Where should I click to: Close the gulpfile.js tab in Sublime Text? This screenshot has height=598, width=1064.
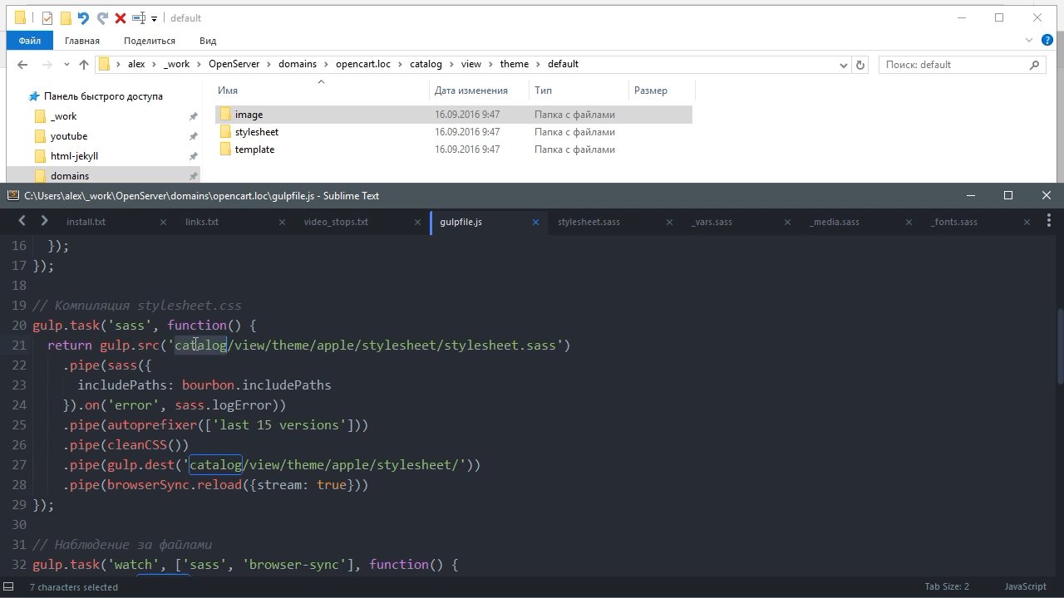tap(536, 223)
